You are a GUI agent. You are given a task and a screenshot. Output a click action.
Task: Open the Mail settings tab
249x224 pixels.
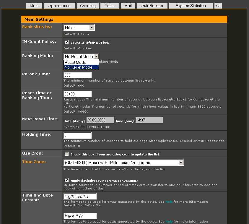[x=128, y=6]
